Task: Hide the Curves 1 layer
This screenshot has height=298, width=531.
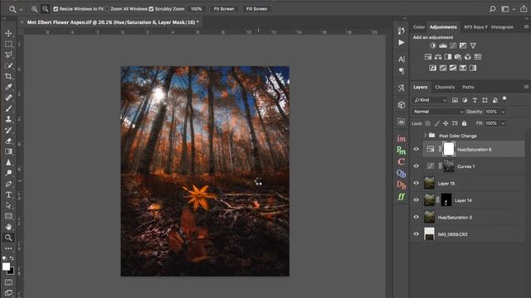Action: 417,166
